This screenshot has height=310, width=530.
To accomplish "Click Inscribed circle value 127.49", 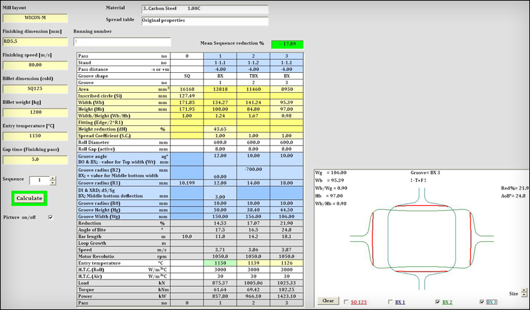I will tap(187, 96).
